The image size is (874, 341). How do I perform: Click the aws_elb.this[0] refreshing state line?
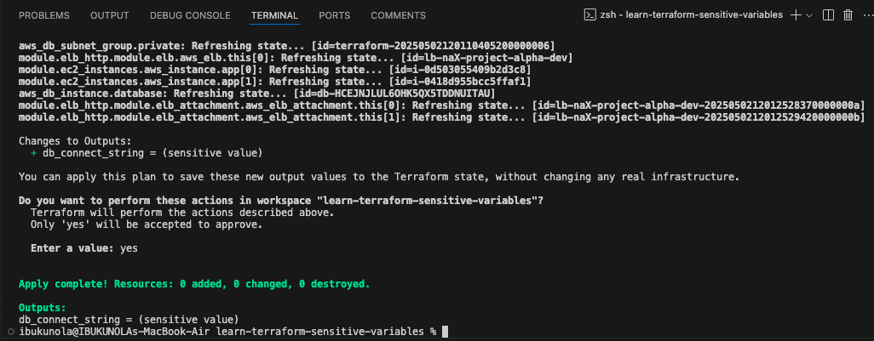(x=296, y=58)
